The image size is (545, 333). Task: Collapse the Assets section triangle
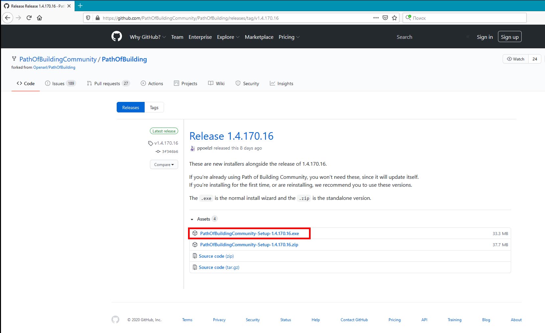192,219
